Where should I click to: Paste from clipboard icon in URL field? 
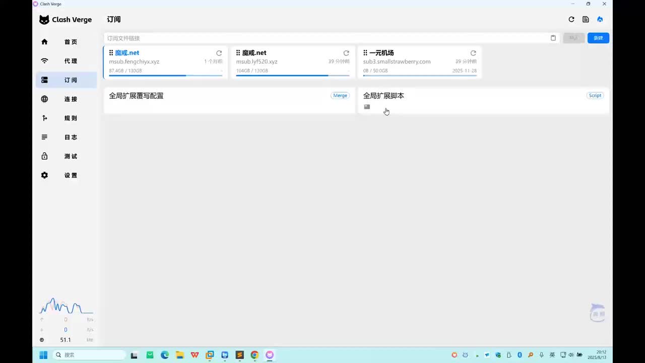point(553,38)
